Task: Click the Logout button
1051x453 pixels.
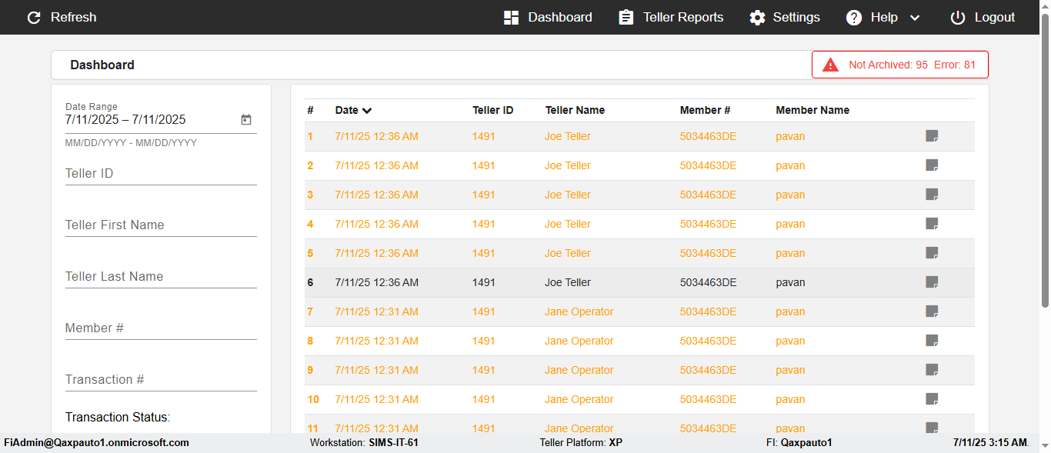Action: pos(983,18)
